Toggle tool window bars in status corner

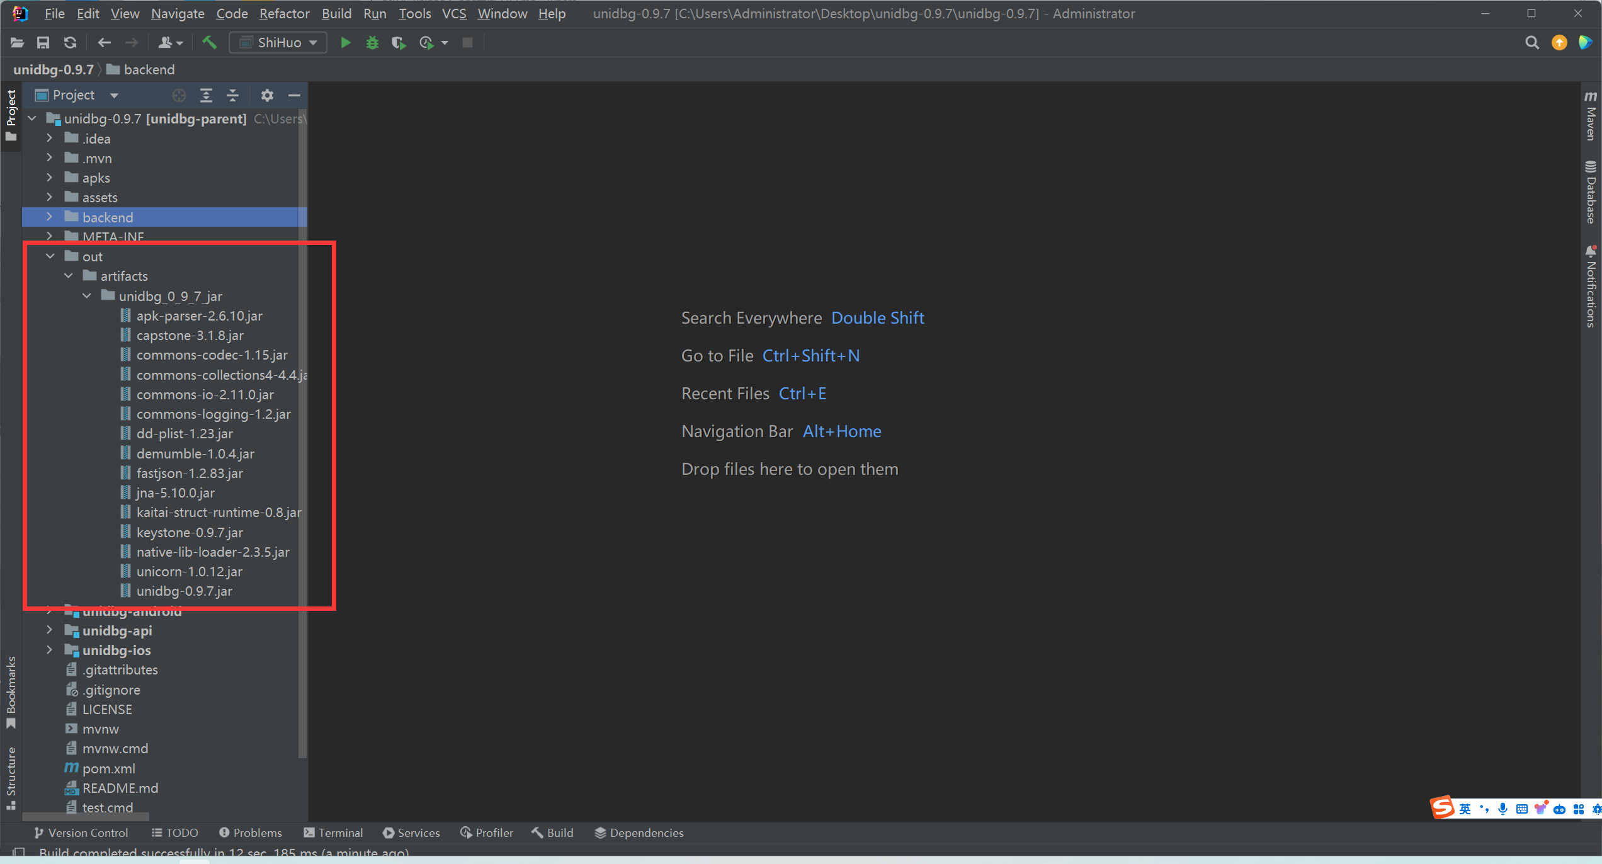19,853
